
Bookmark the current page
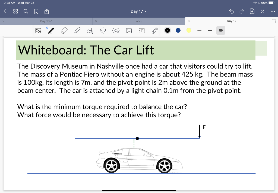point(36,11)
